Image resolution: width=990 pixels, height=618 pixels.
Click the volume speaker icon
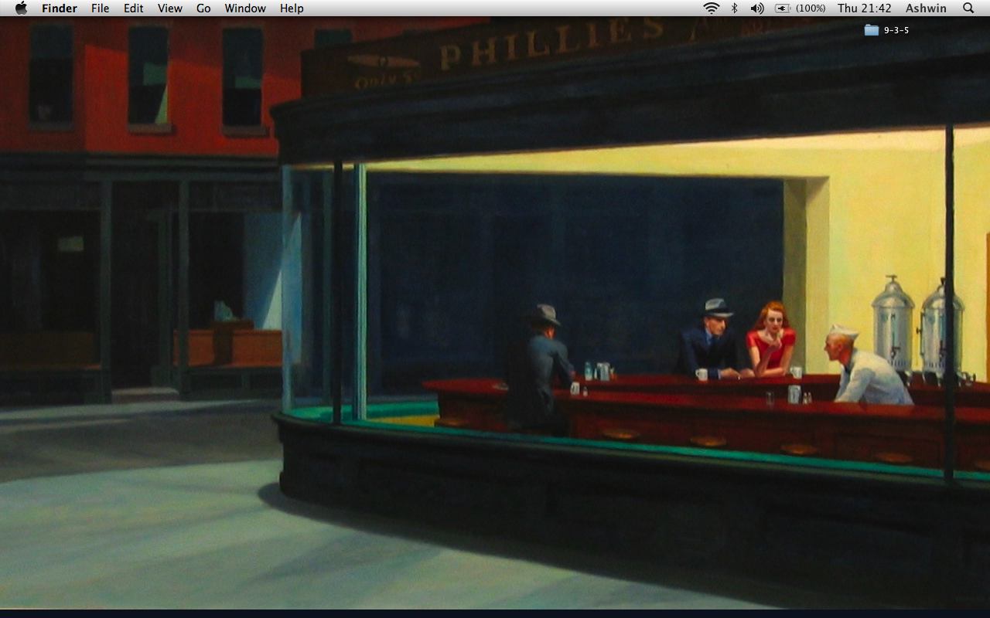pos(757,8)
